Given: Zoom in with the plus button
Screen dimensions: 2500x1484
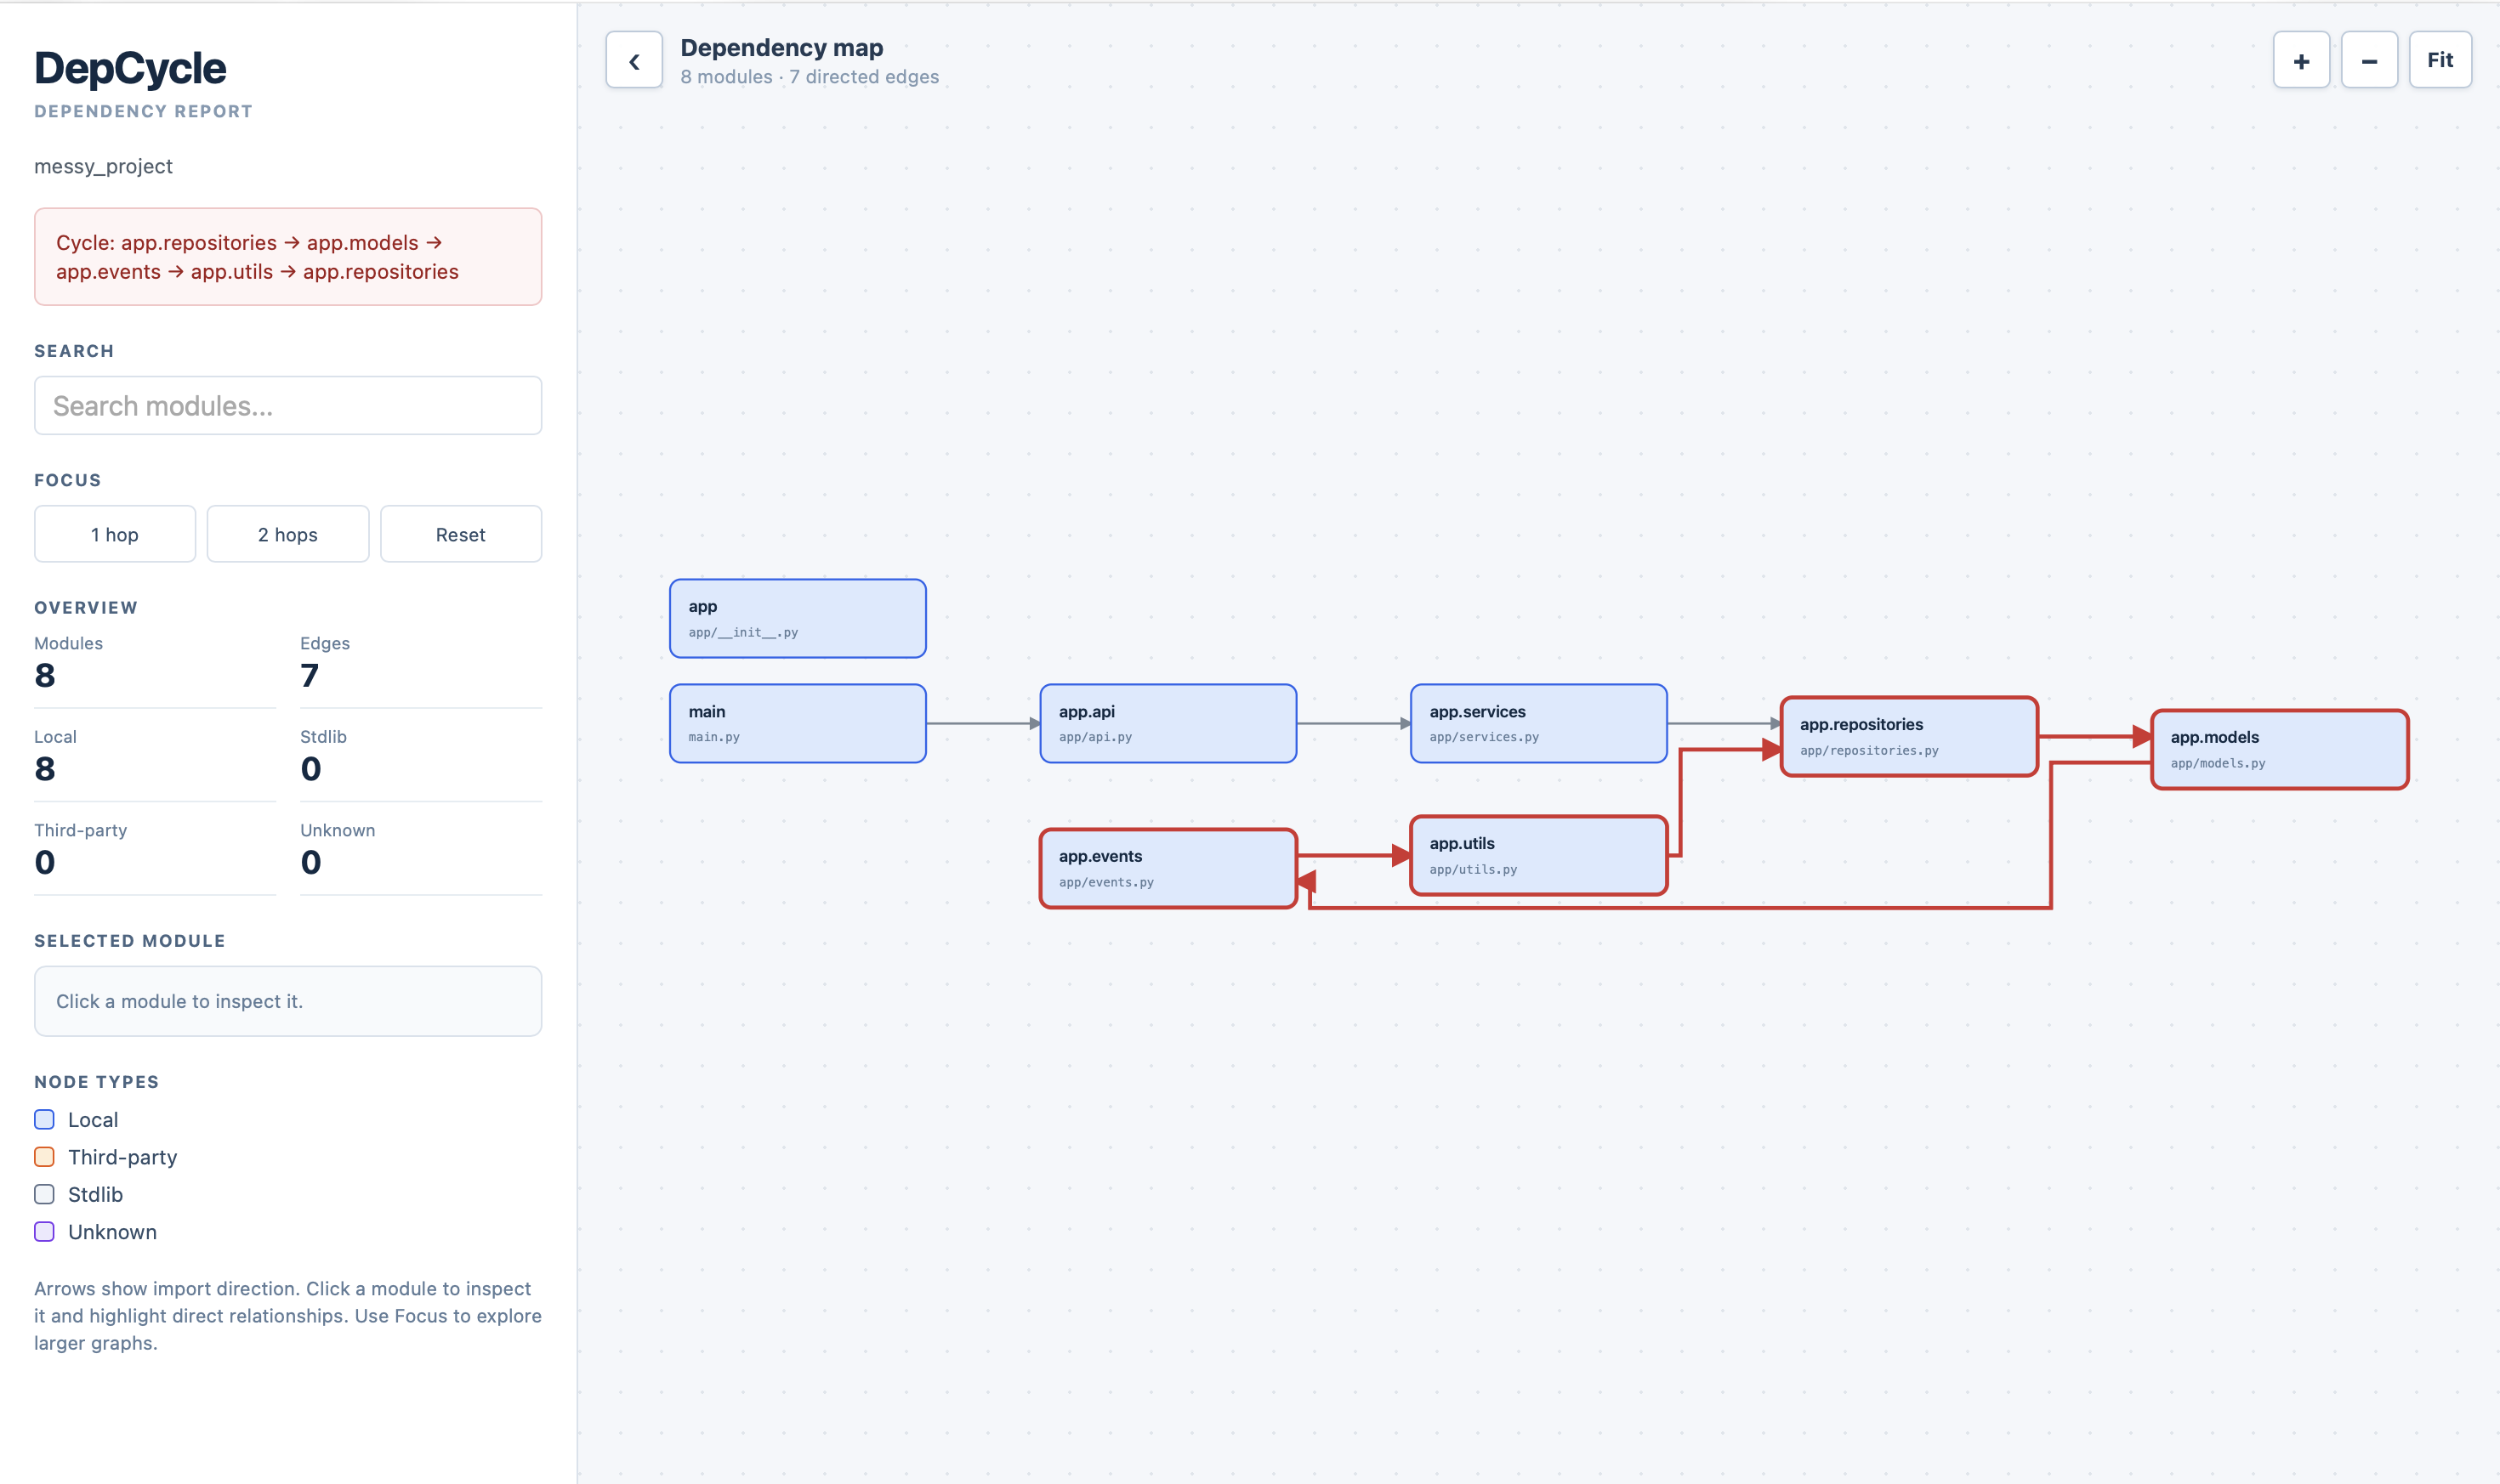Looking at the screenshot, I should [2301, 60].
